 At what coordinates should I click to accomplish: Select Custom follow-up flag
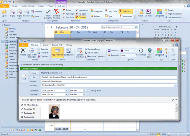(80, 18)
